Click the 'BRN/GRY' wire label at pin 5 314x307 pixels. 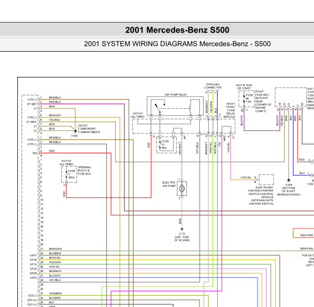55,115
